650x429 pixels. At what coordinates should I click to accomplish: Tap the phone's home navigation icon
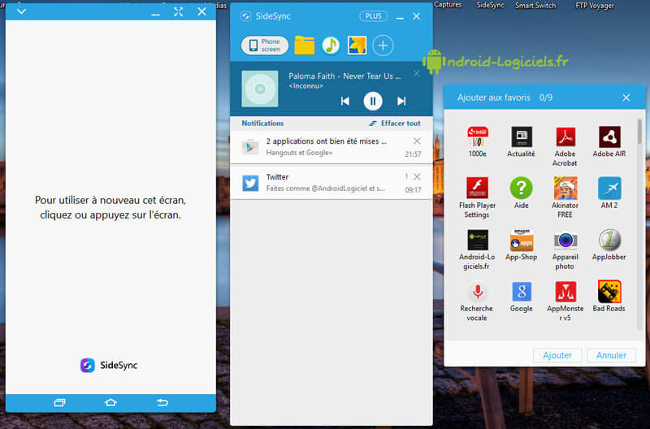pyautogui.click(x=110, y=402)
